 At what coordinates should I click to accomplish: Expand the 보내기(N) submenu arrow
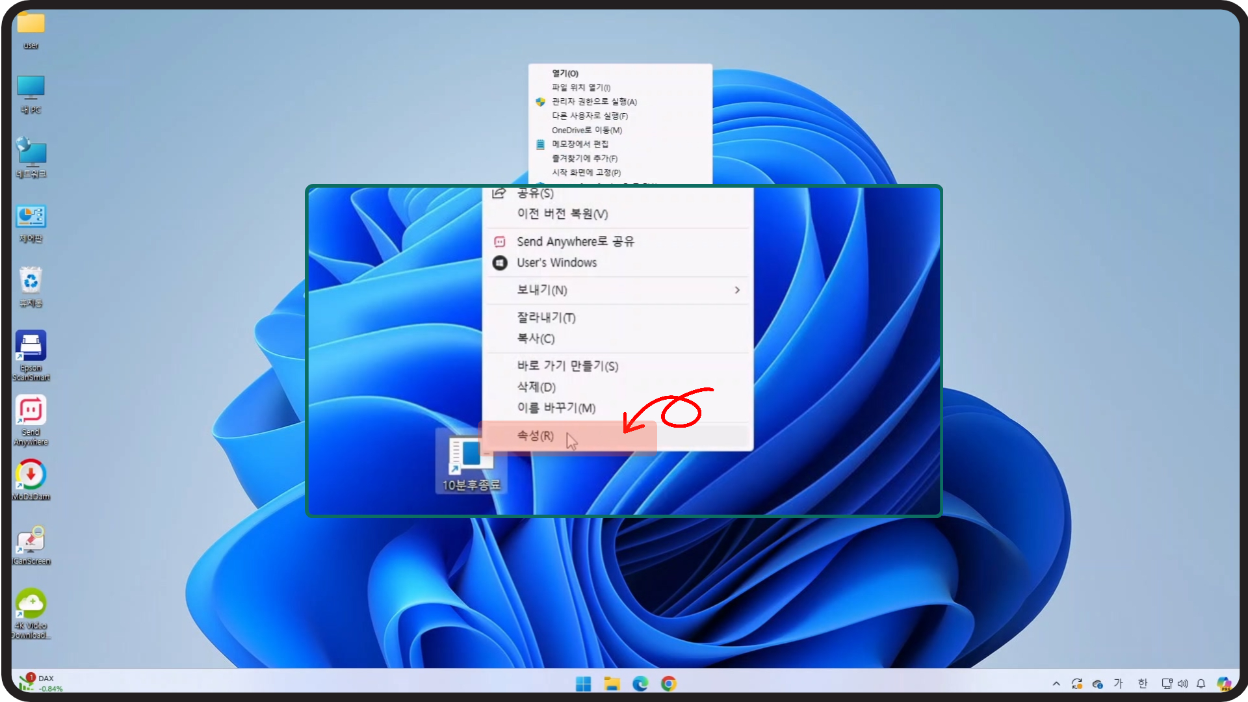[736, 290]
